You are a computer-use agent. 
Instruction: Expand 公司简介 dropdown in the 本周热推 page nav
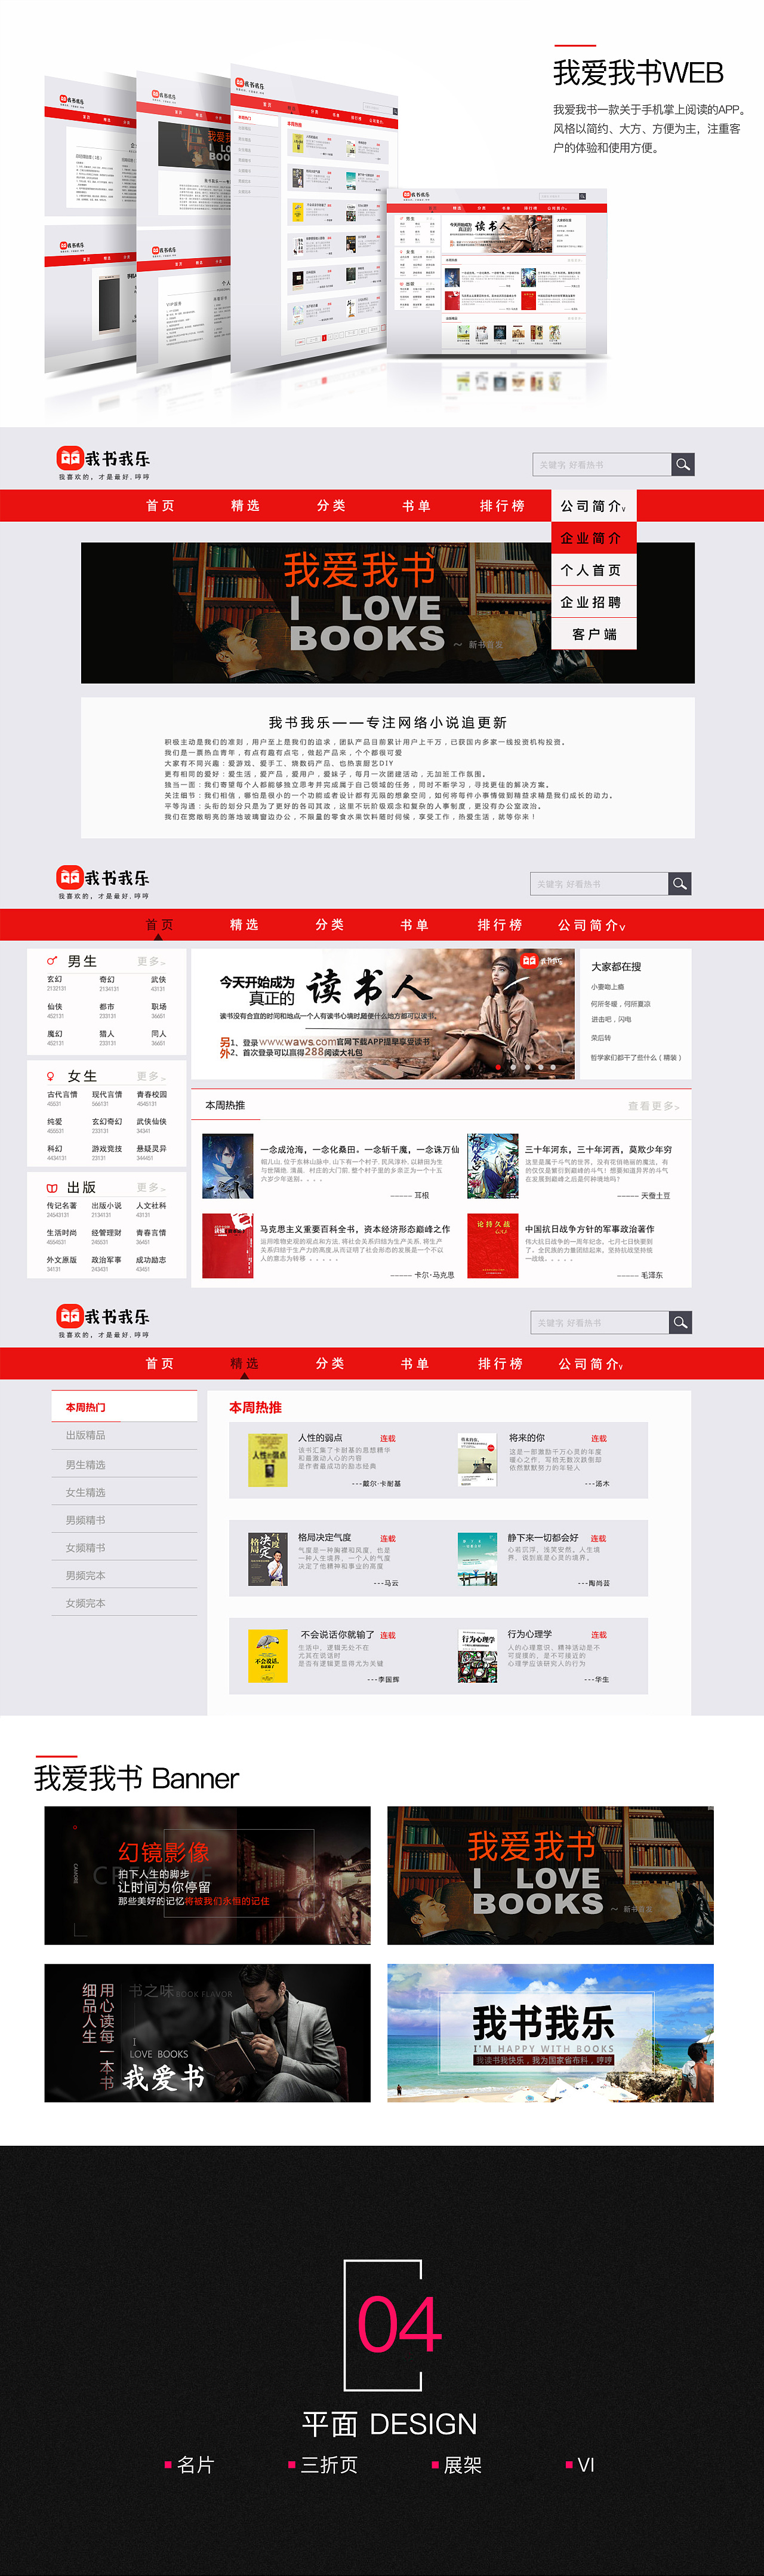(x=592, y=1364)
